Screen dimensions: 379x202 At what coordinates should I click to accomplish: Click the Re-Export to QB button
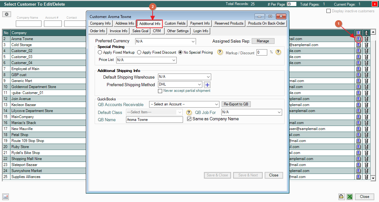(236, 104)
